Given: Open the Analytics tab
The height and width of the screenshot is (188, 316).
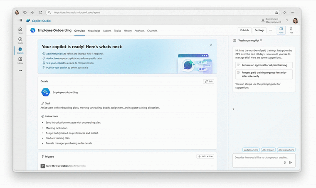Looking at the screenshot, I should pos(139,31).
